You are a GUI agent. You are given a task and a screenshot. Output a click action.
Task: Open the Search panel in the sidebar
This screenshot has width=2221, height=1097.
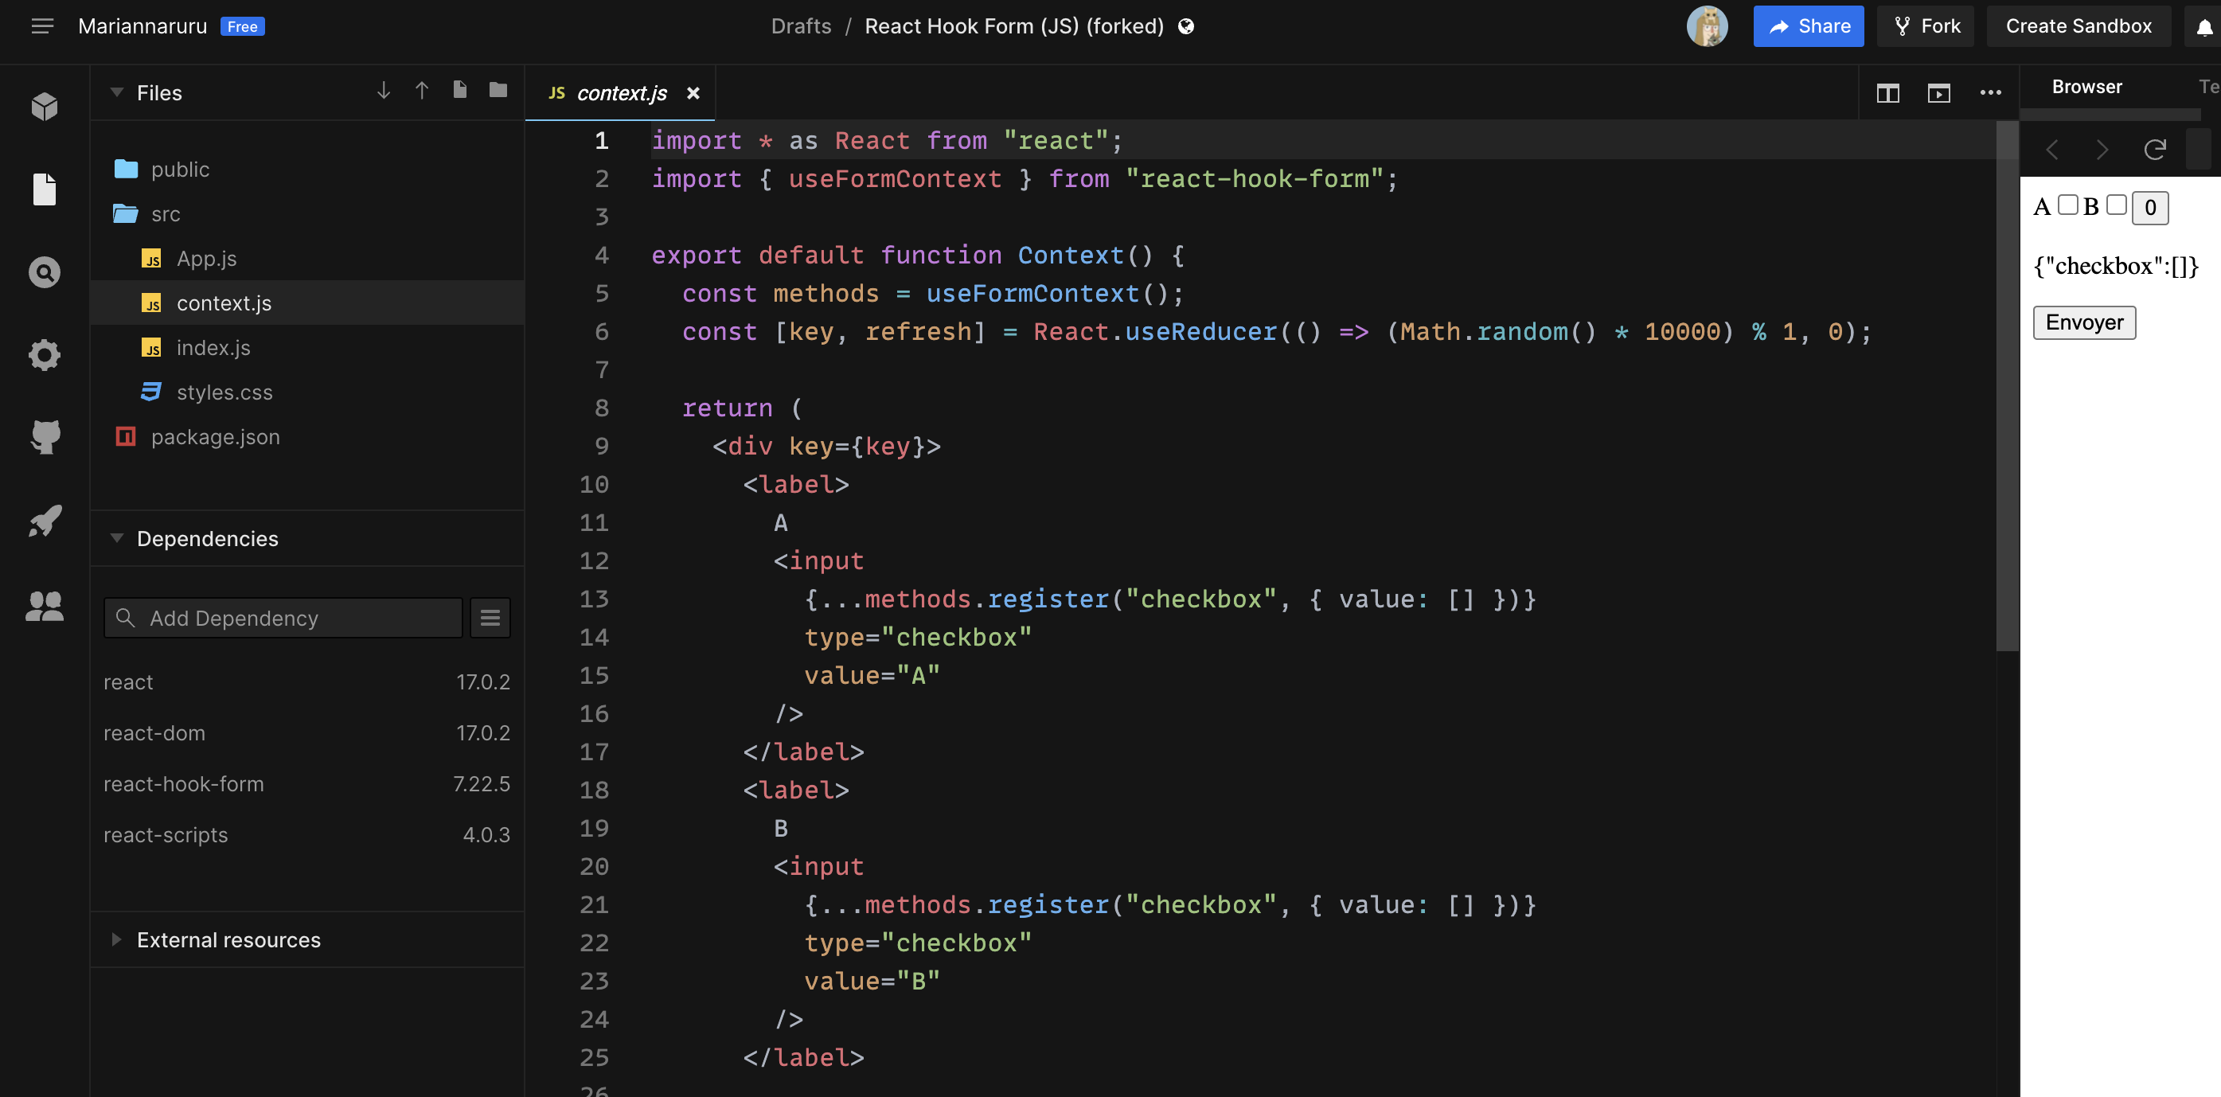click(44, 271)
